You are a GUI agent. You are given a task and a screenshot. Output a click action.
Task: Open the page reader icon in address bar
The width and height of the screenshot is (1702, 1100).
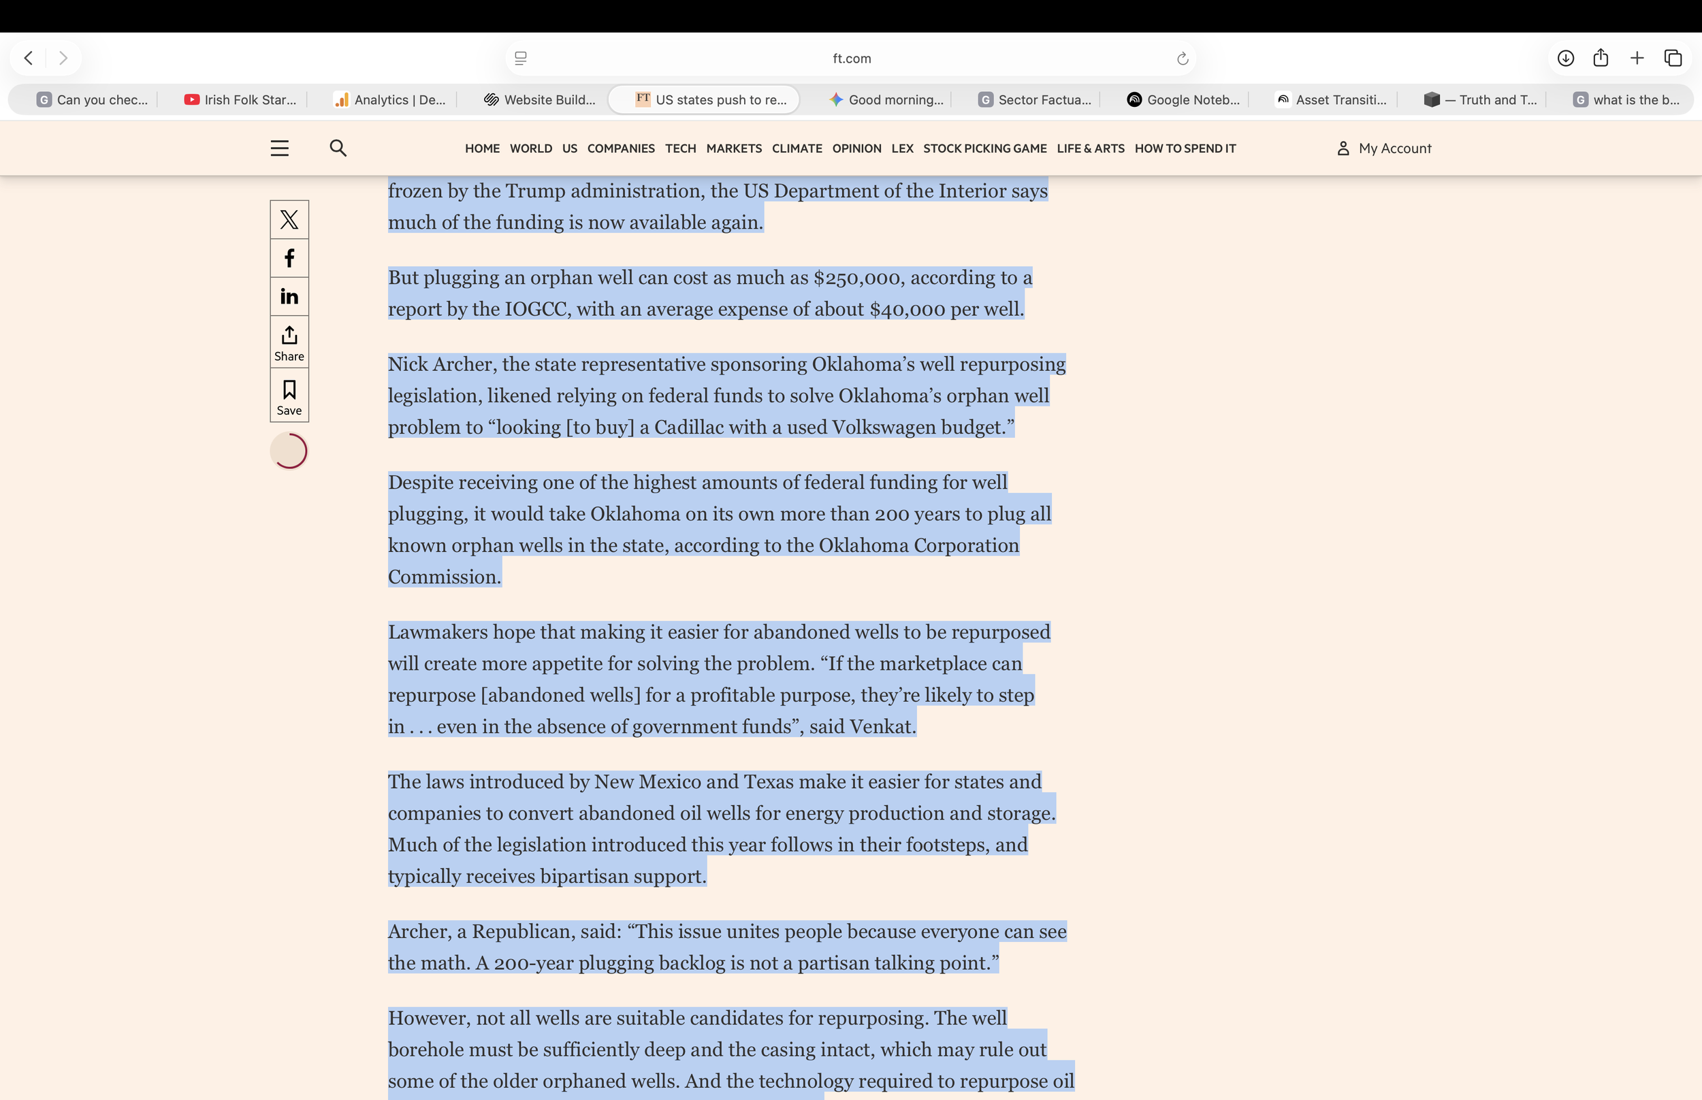point(521,59)
